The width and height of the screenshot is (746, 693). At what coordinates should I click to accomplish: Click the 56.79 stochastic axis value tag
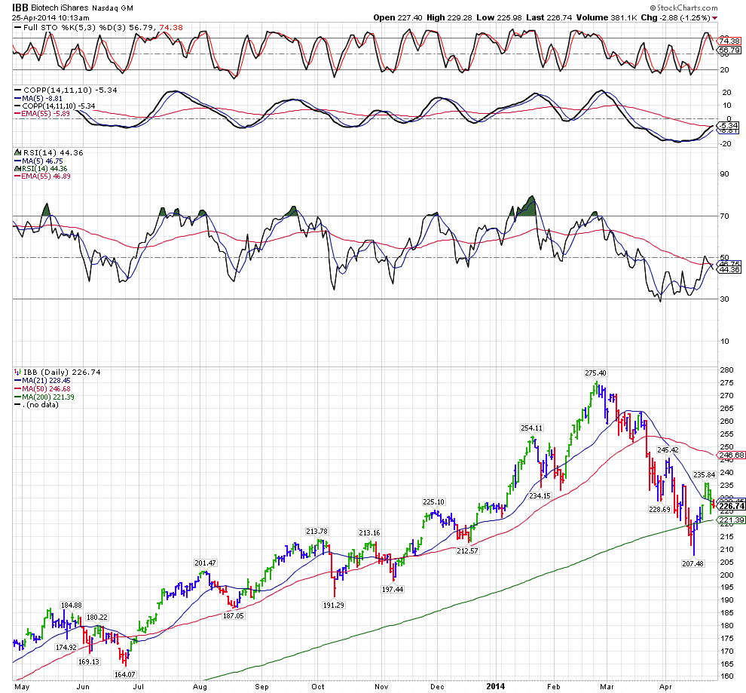click(730, 50)
